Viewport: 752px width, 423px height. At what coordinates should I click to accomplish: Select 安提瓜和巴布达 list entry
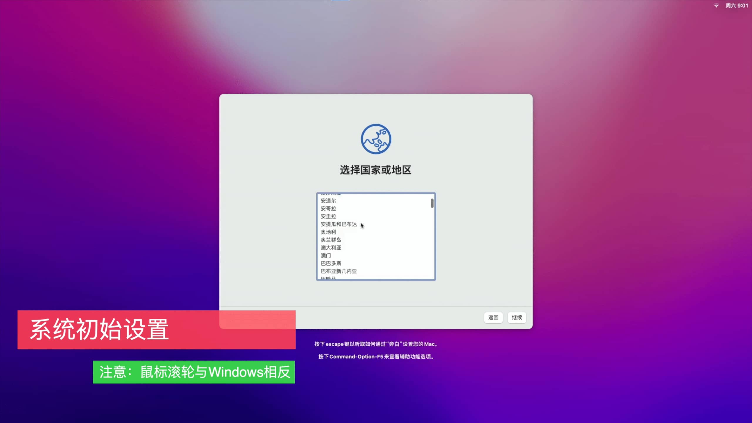pyautogui.click(x=338, y=224)
